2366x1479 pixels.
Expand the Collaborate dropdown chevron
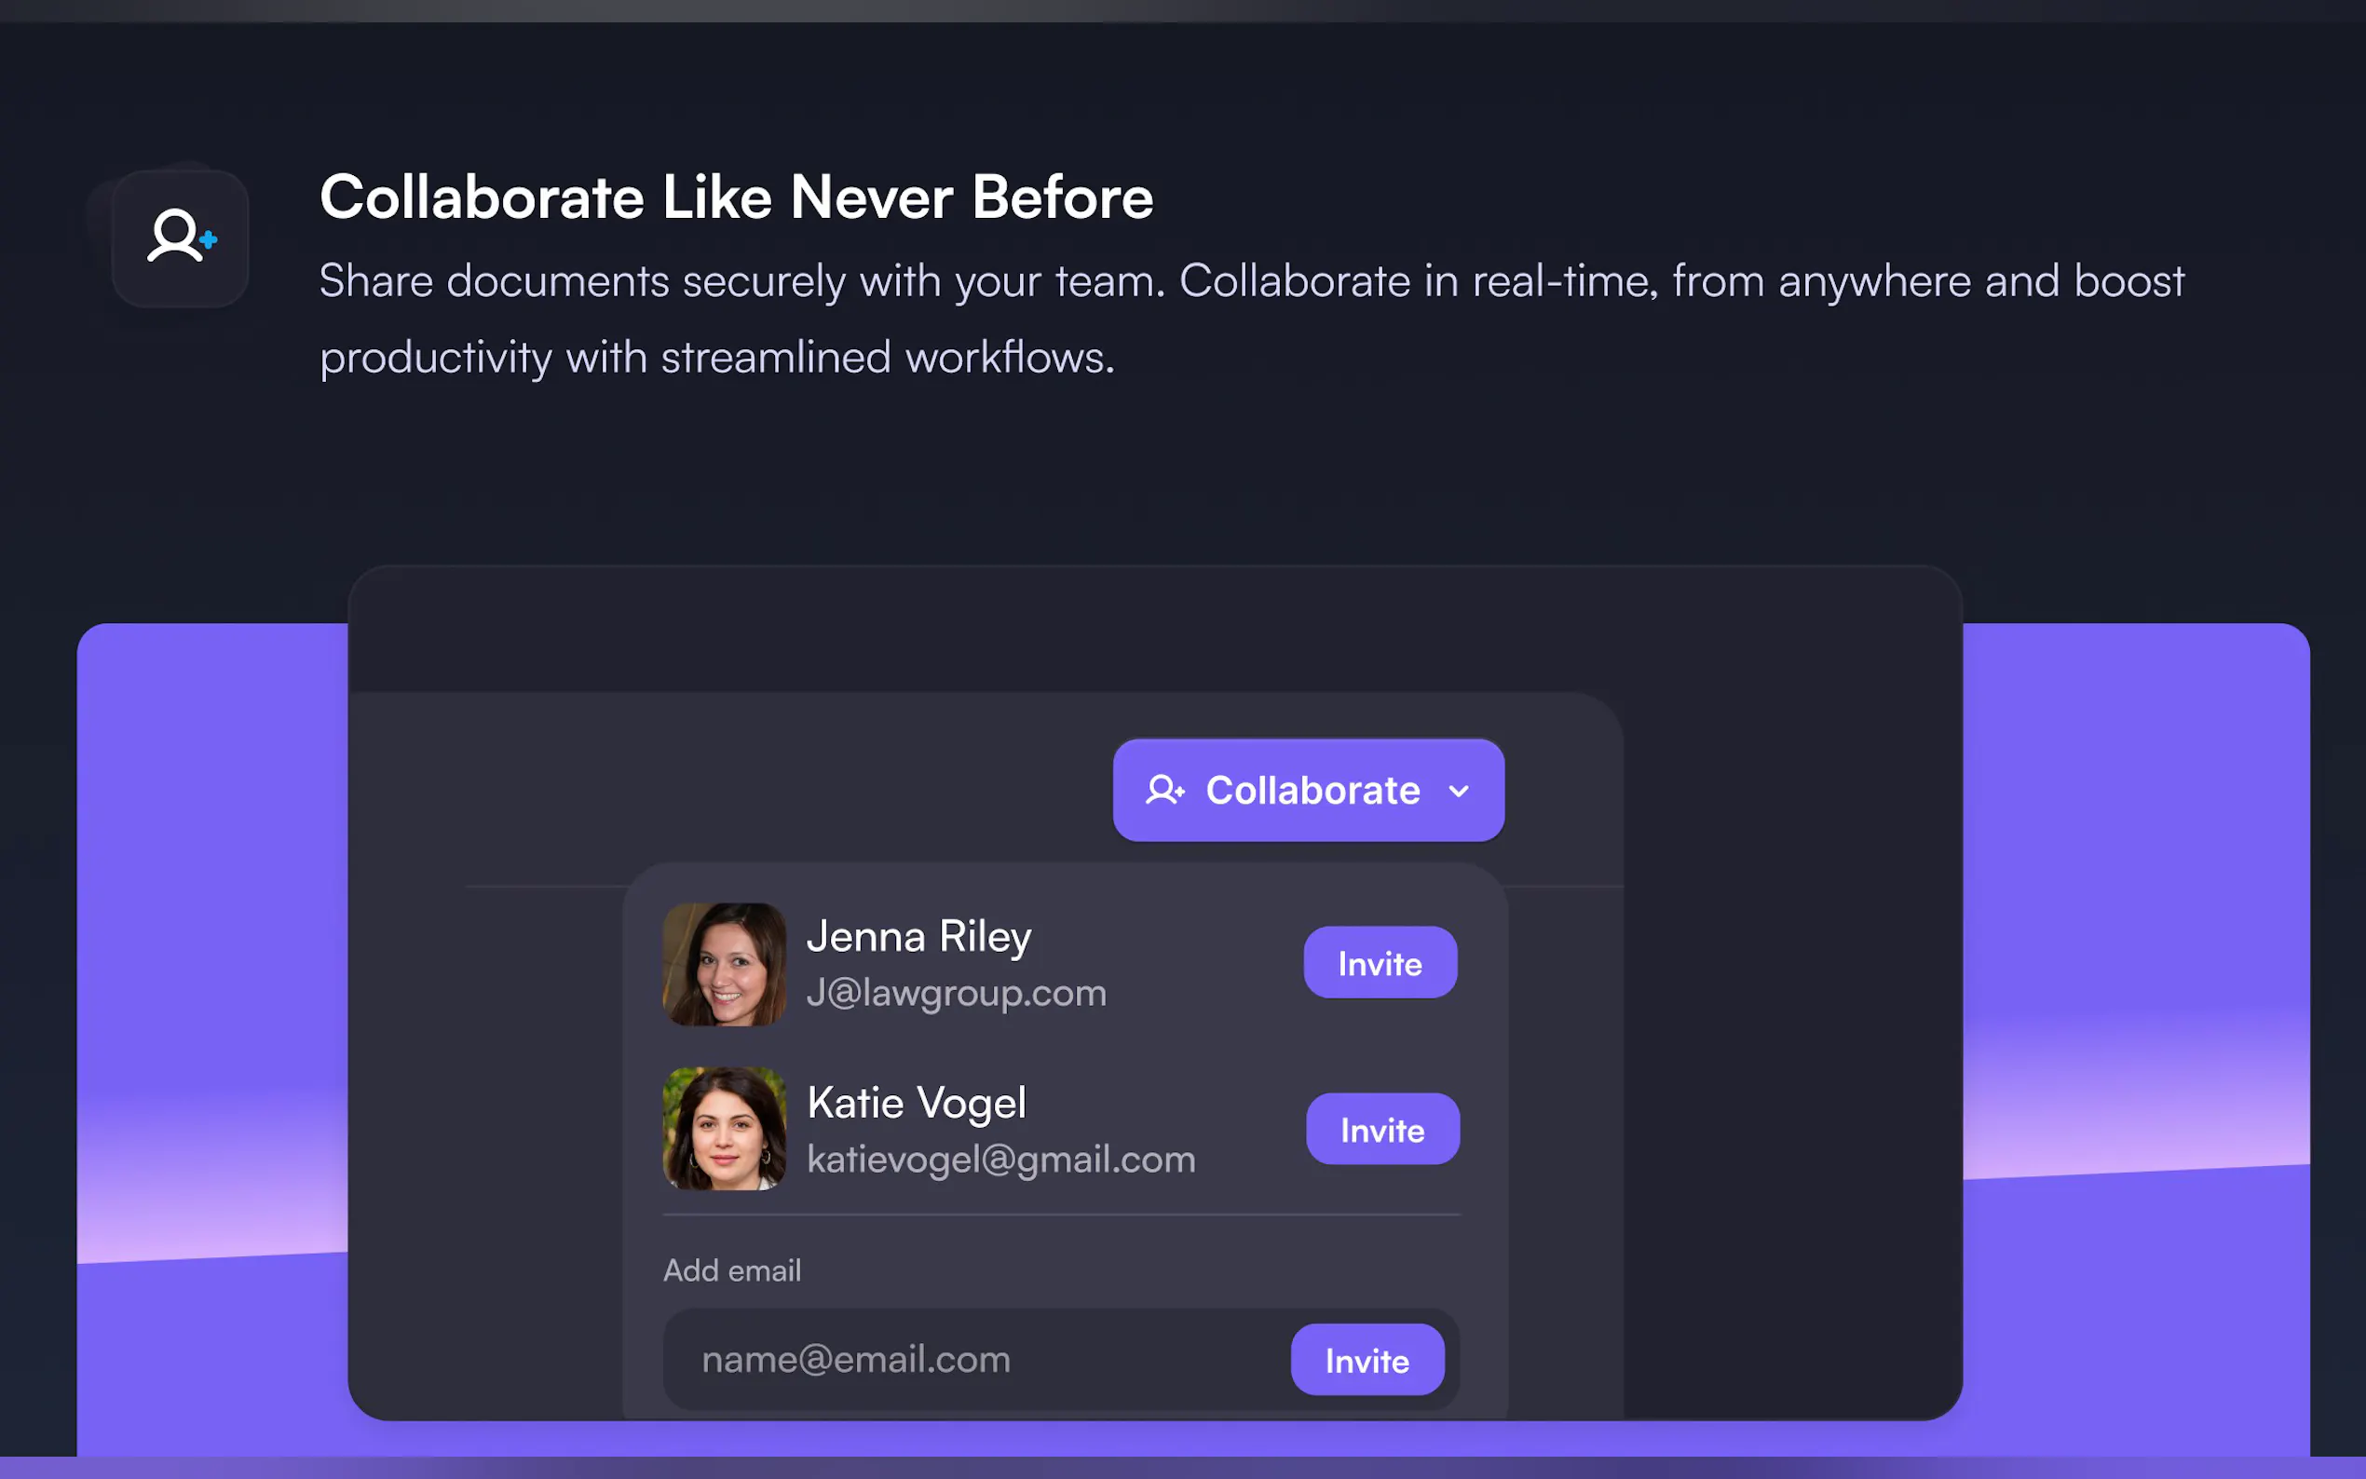click(1459, 792)
